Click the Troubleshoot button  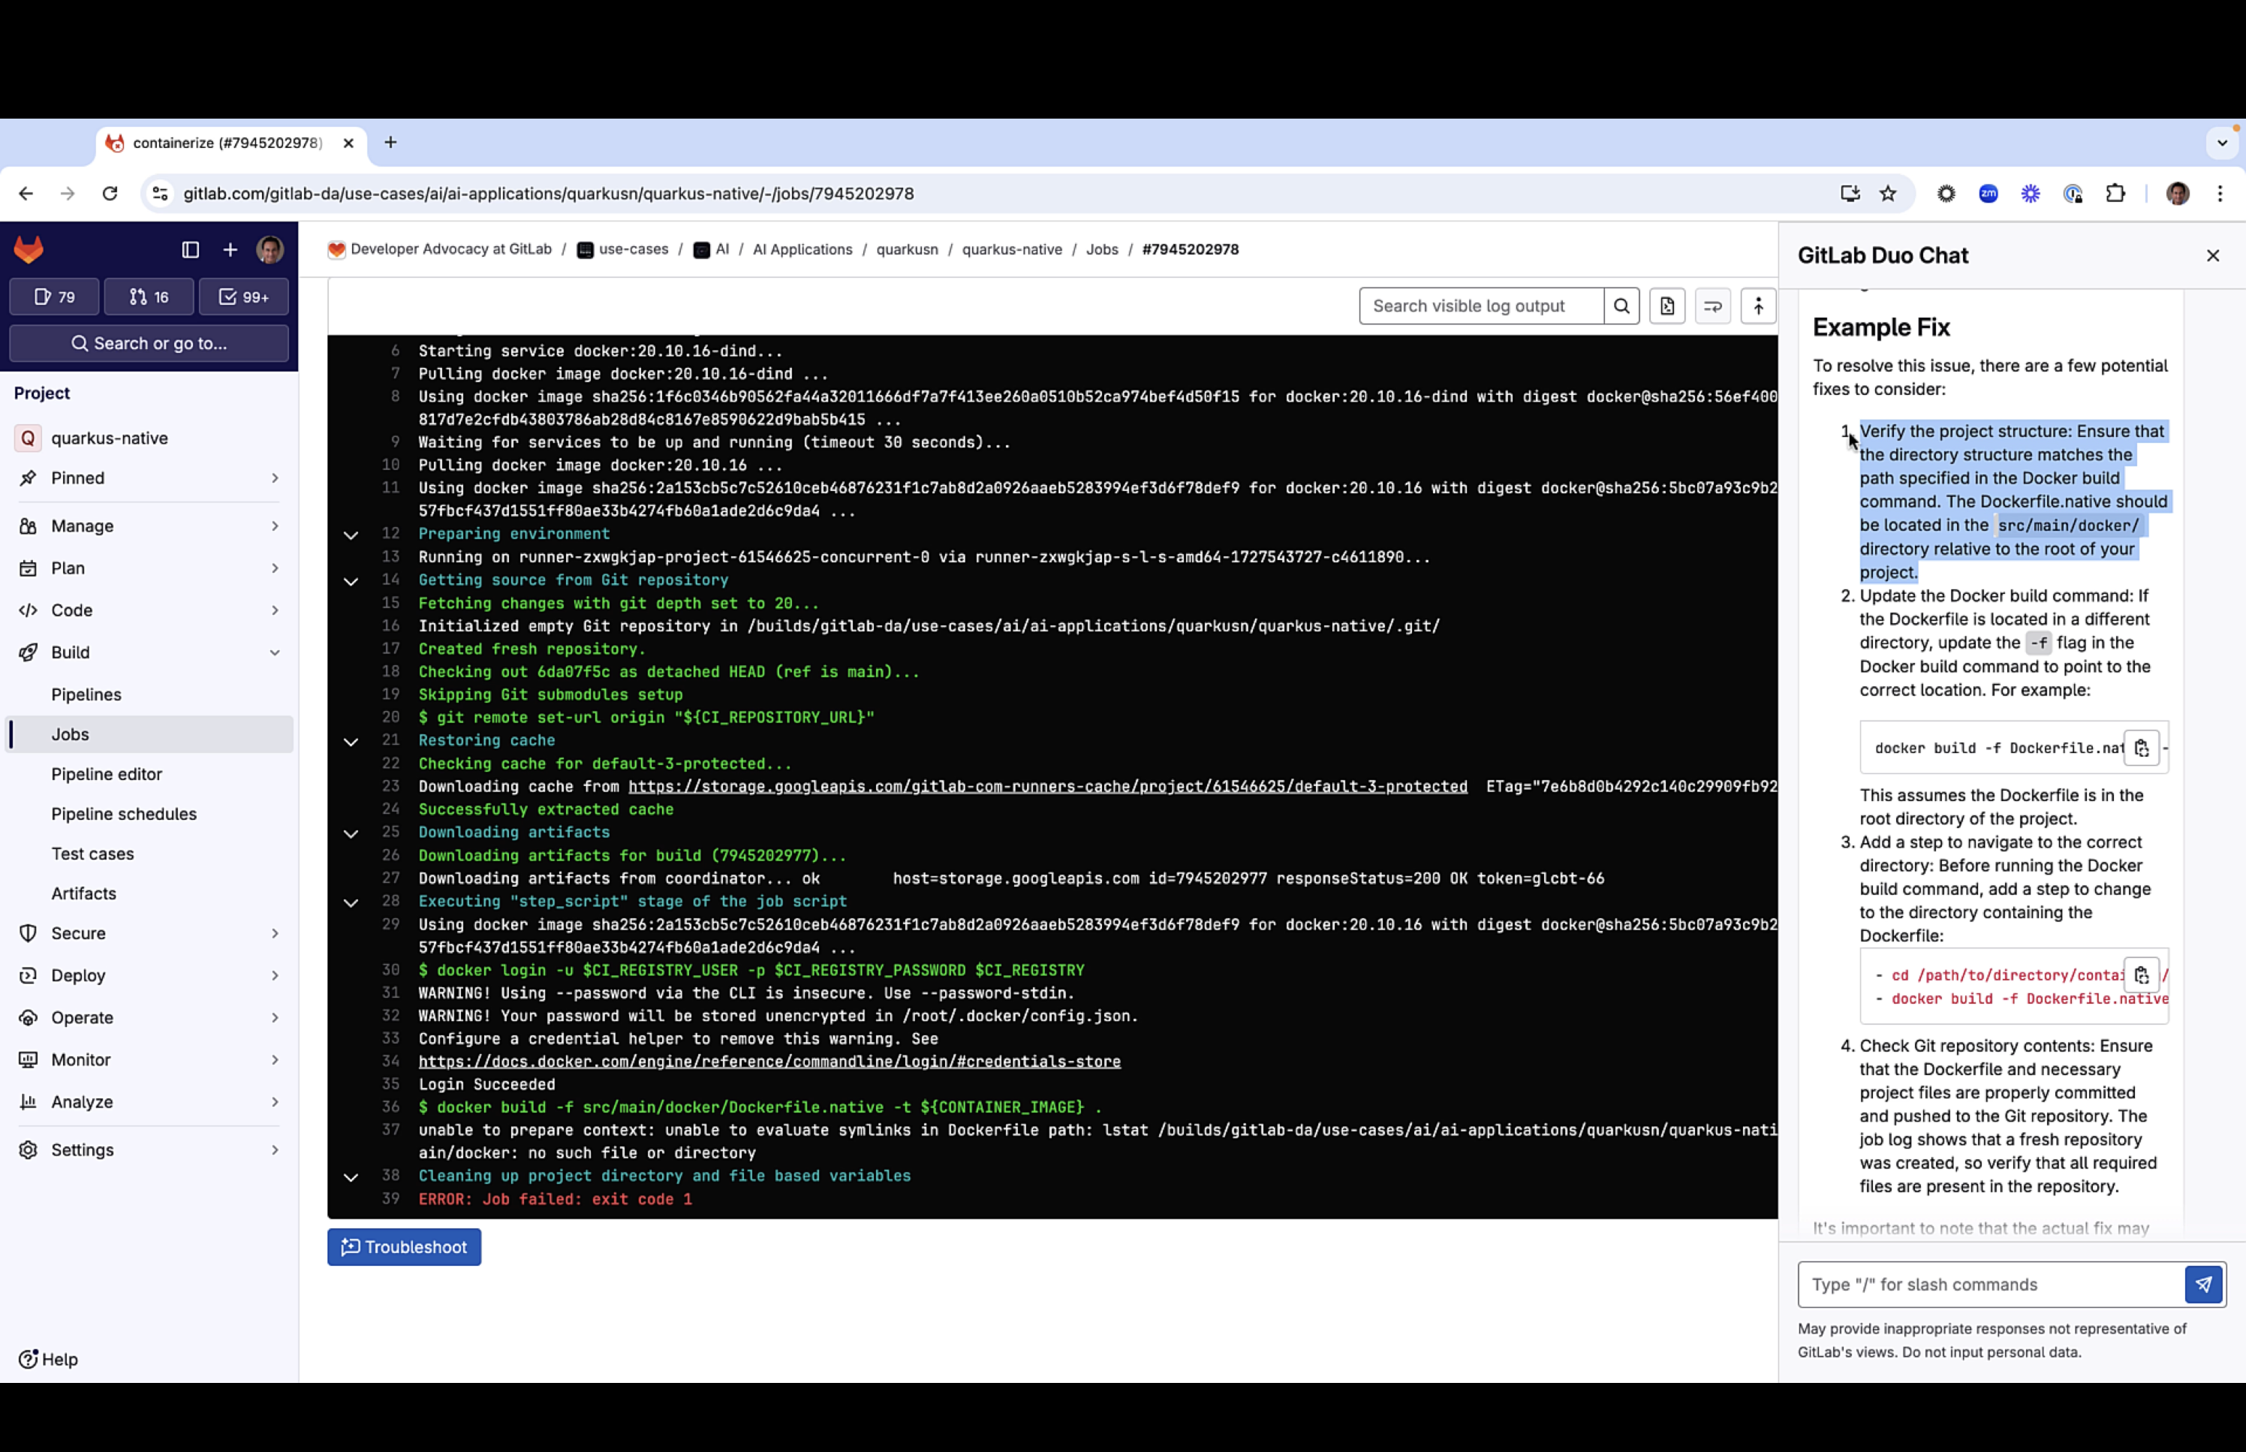point(405,1247)
